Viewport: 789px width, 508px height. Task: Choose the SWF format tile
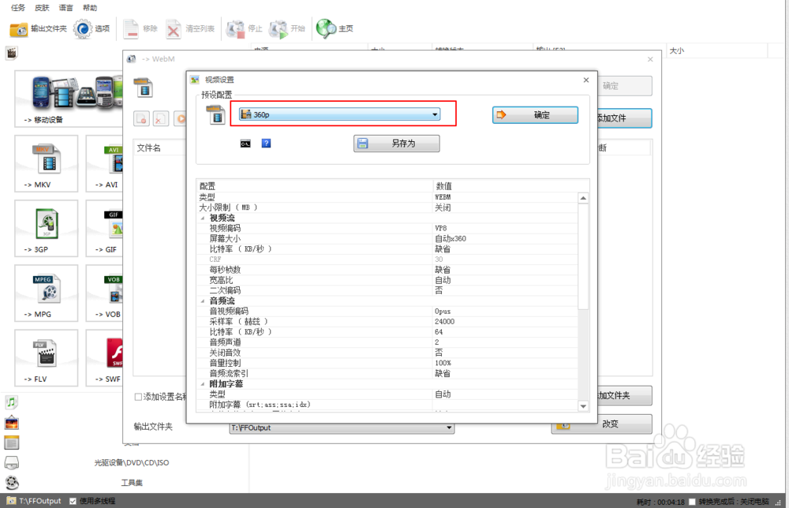(104, 357)
